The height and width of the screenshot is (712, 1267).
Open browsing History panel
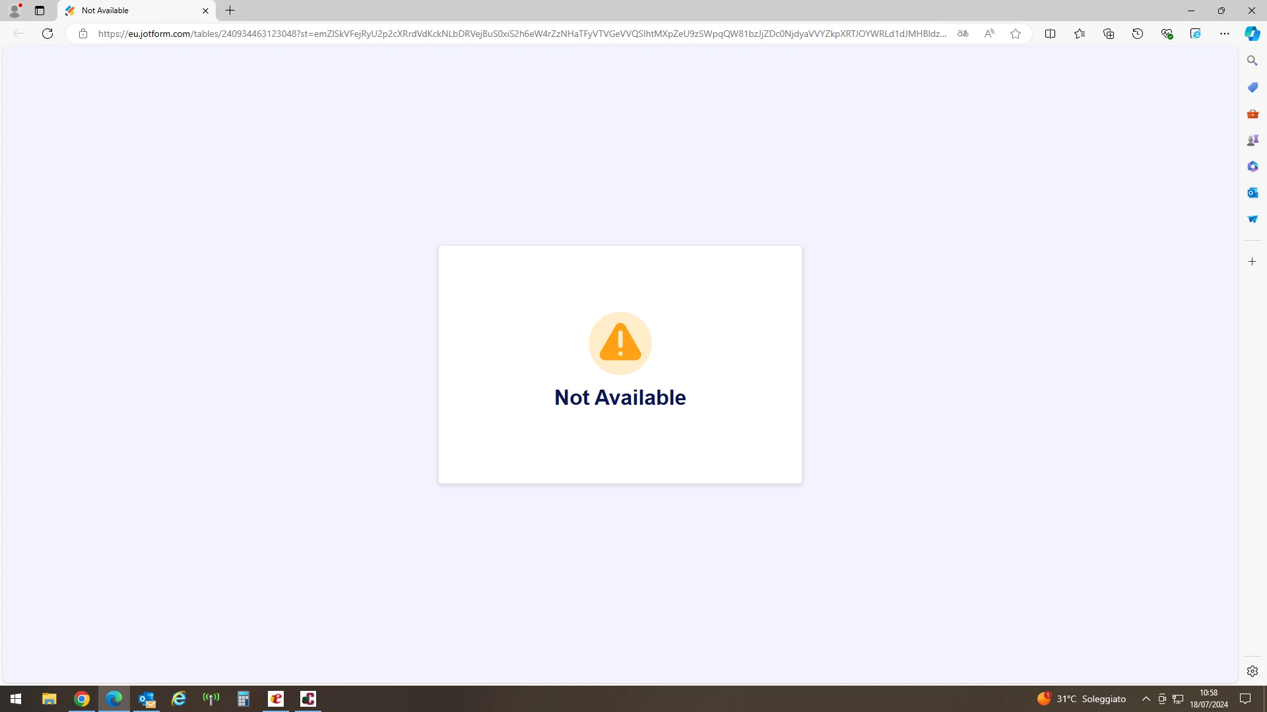[1138, 34]
